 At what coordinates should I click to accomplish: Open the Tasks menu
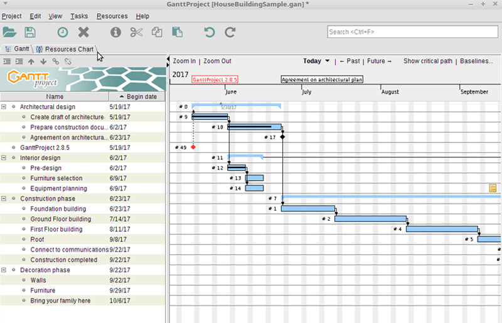79,16
